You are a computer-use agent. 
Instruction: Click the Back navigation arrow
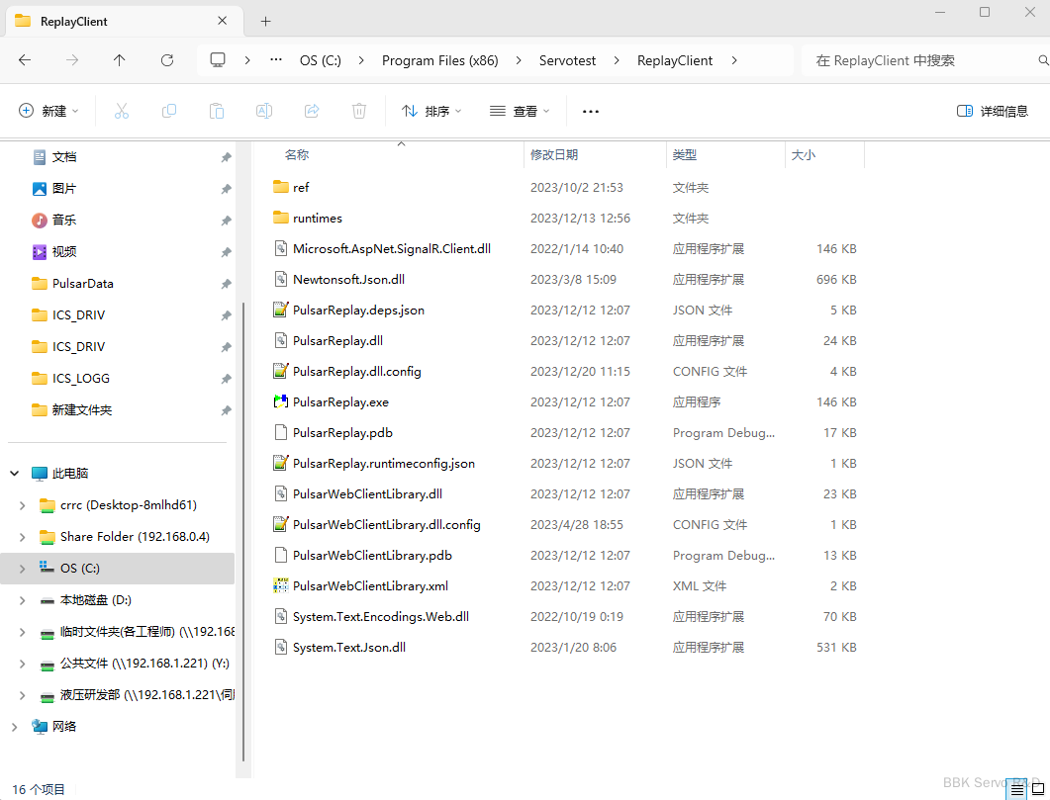(25, 60)
